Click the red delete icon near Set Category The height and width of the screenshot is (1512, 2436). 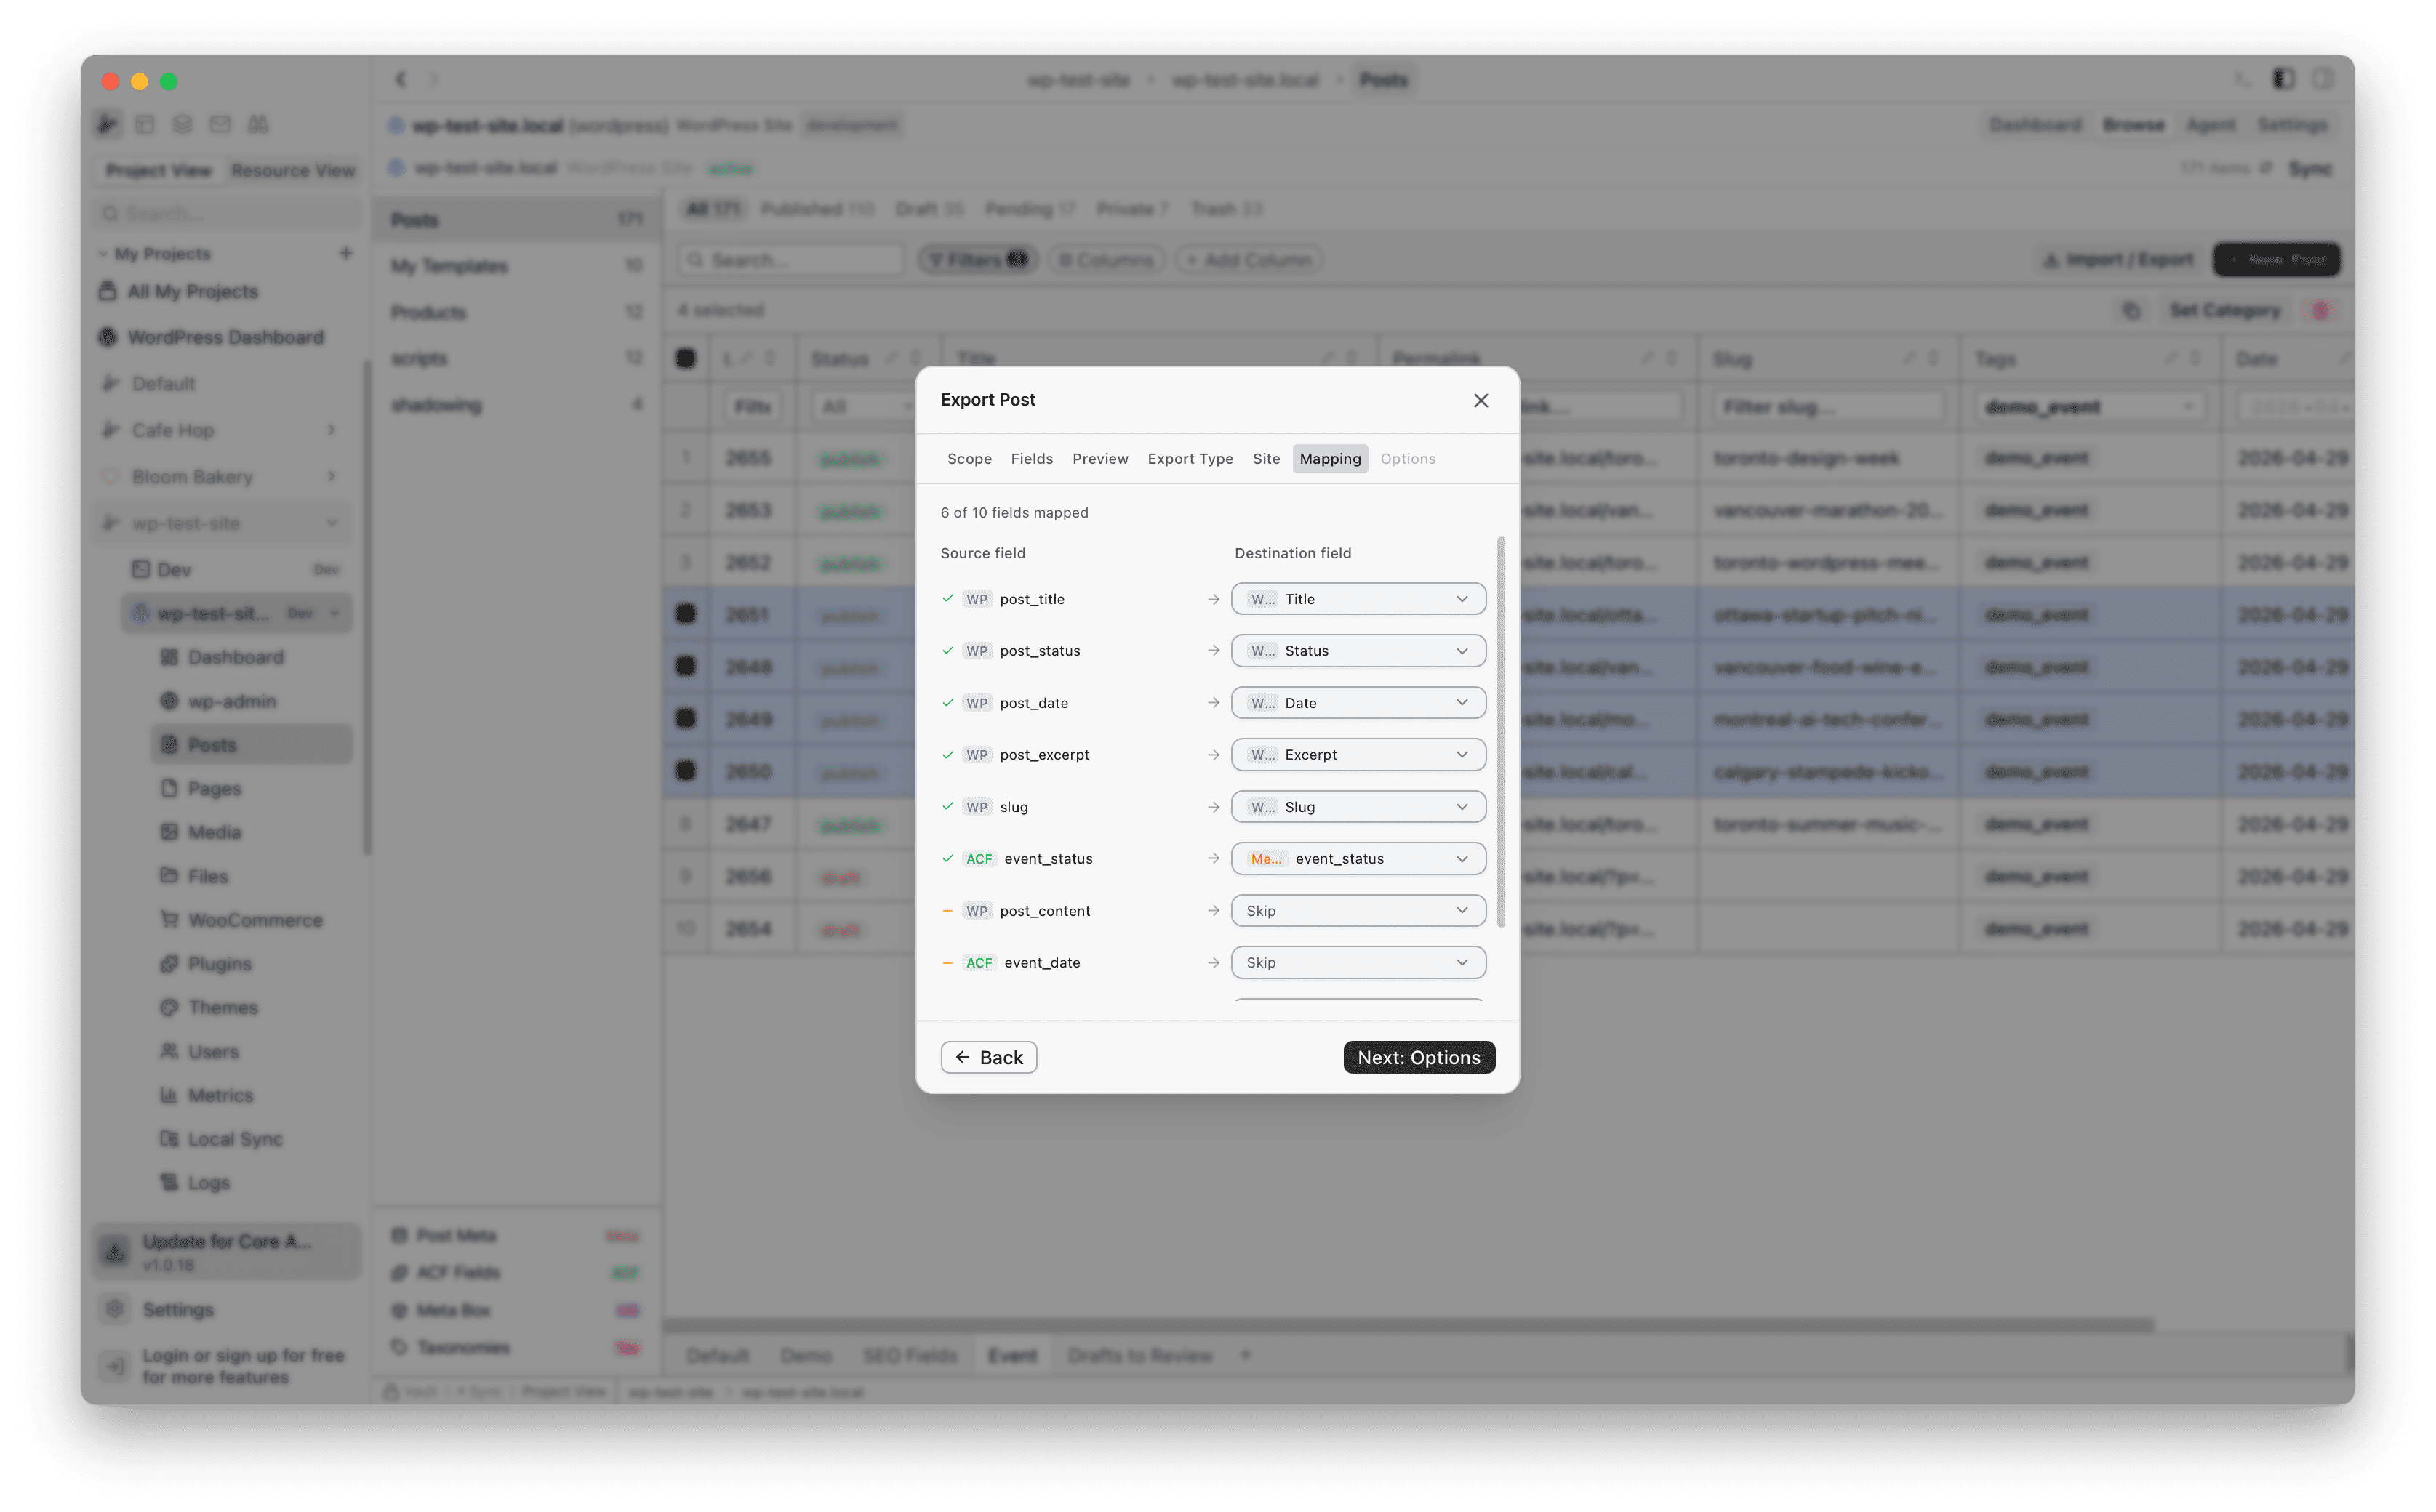(2320, 311)
